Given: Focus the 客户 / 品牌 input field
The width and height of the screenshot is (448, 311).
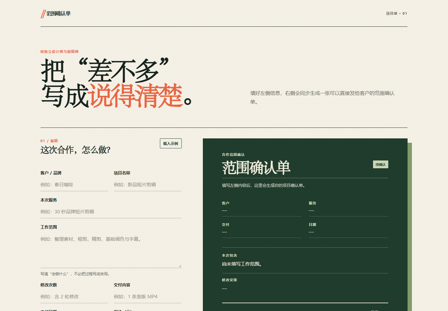Looking at the screenshot, I should (74, 185).
